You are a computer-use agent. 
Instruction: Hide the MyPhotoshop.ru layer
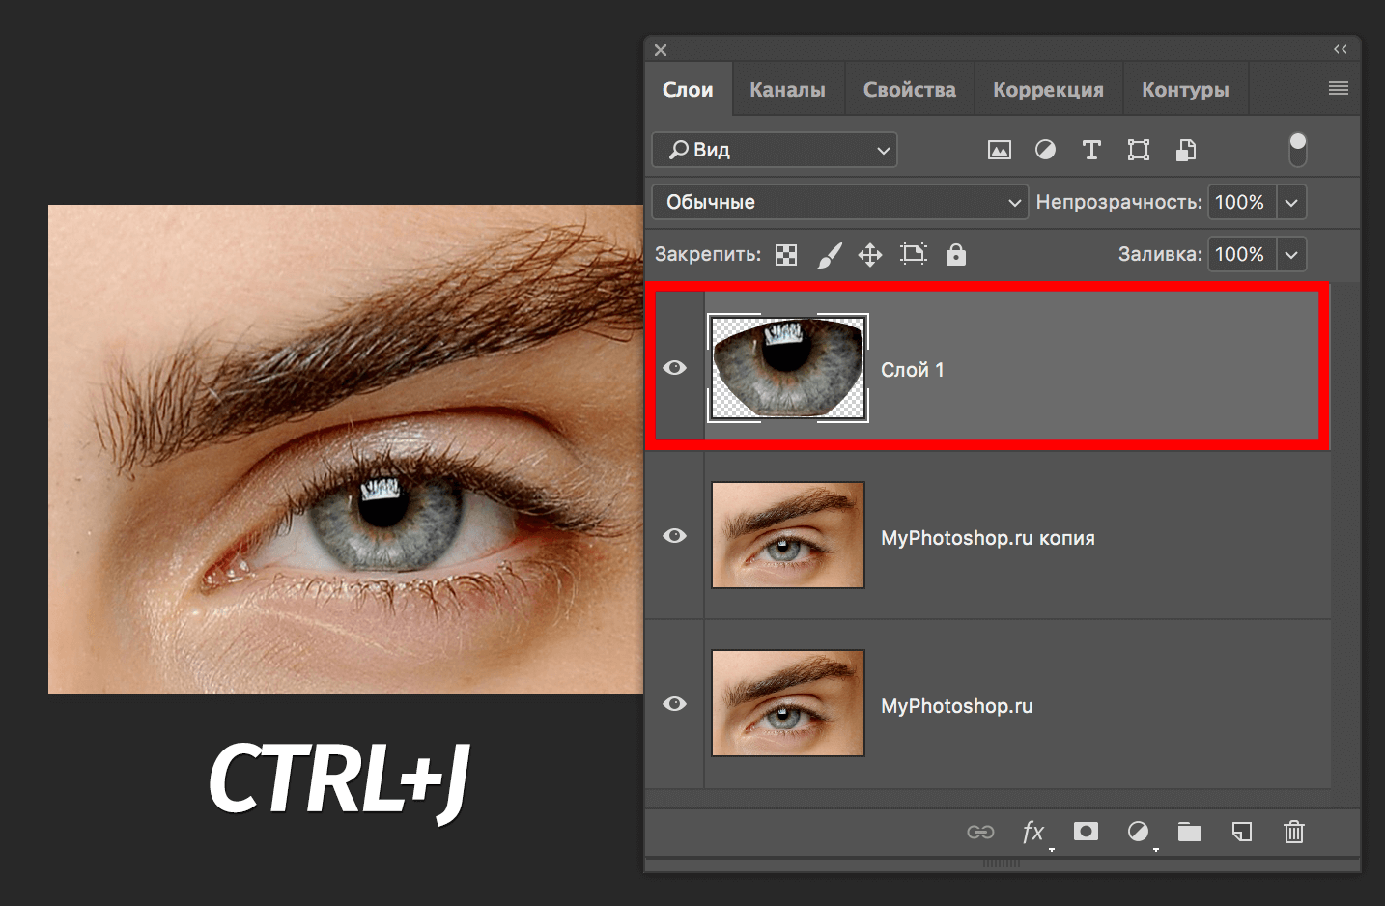[675, 703]
